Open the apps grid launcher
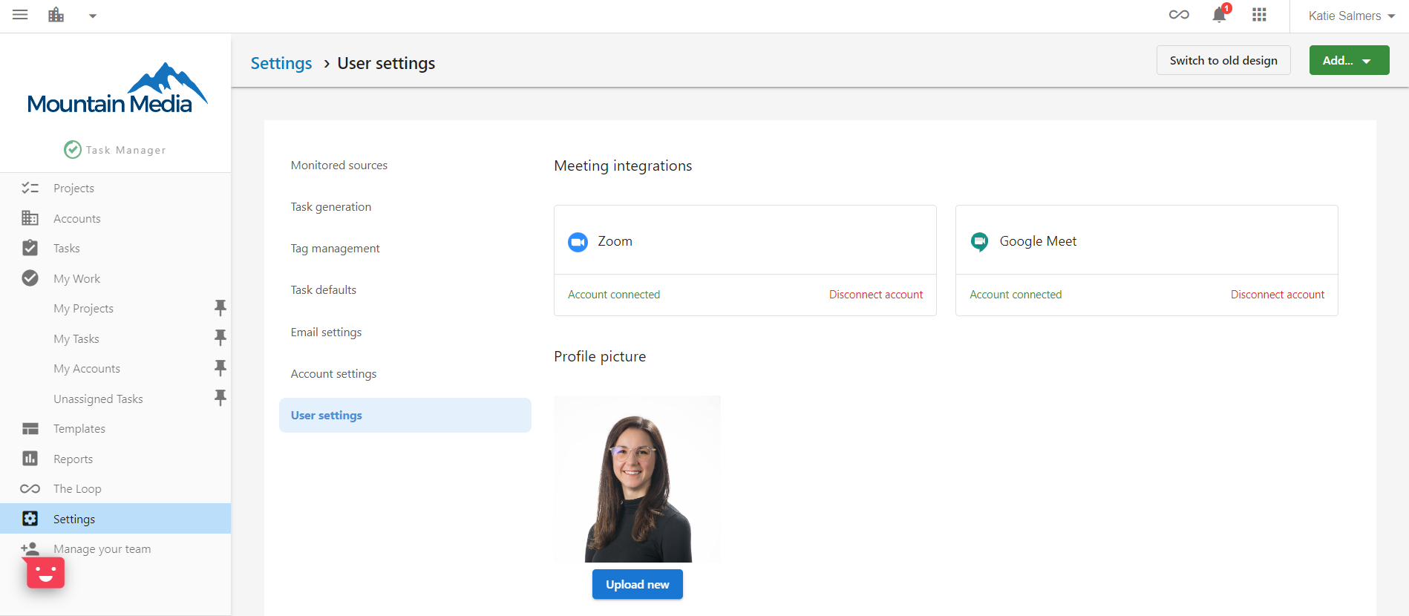The width and height of the screenshot is (1409, 616). tap(1259, 15)
